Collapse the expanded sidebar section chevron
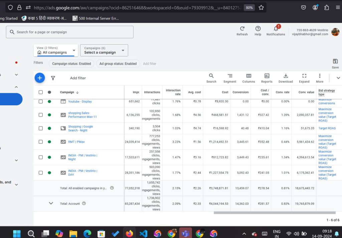342x238 pixels. coord(16,87)
